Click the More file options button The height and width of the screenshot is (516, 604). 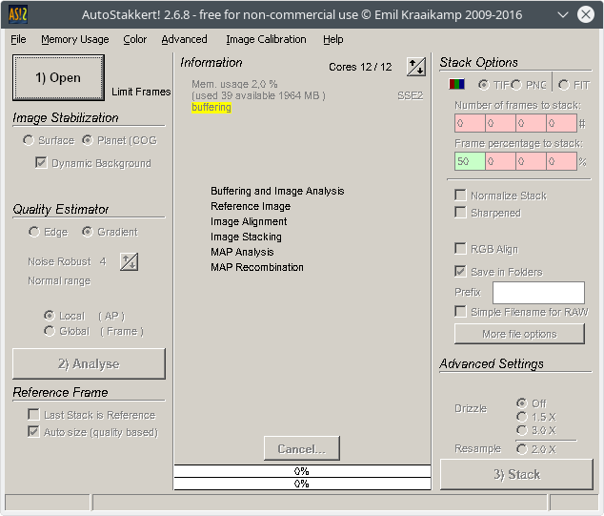(x=519, y=334)
